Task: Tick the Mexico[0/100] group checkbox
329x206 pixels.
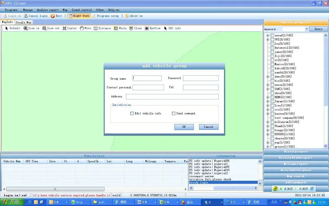Action: coord(272,64)
